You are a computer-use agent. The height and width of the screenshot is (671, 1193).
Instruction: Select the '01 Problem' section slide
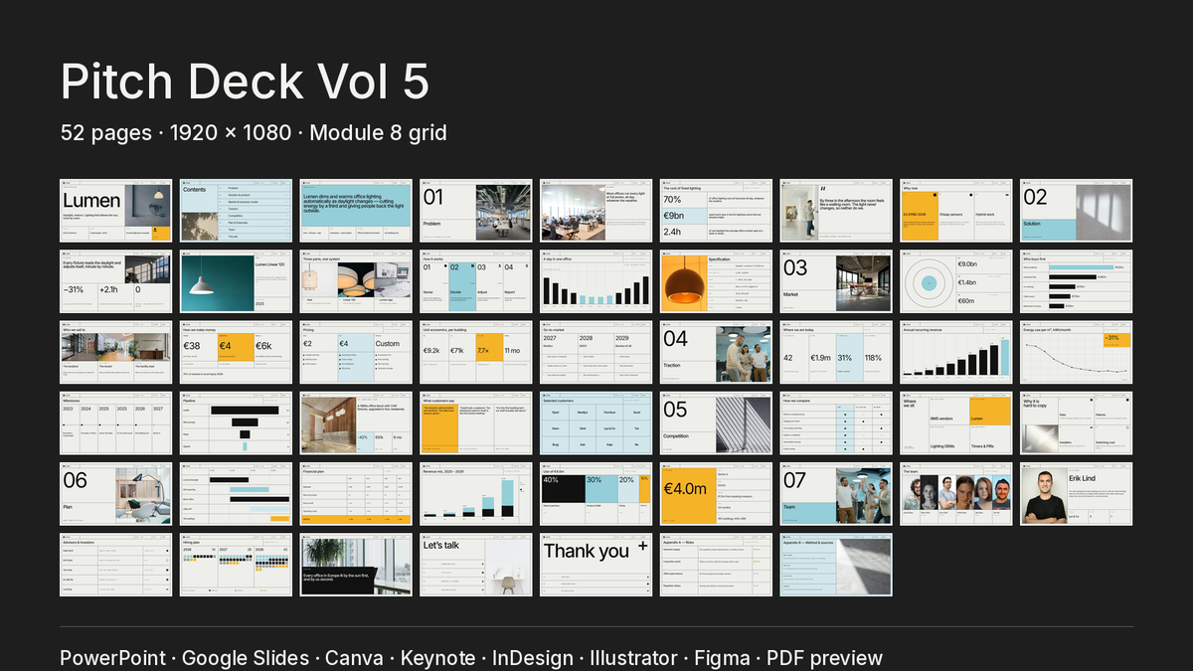click(476, 210)
